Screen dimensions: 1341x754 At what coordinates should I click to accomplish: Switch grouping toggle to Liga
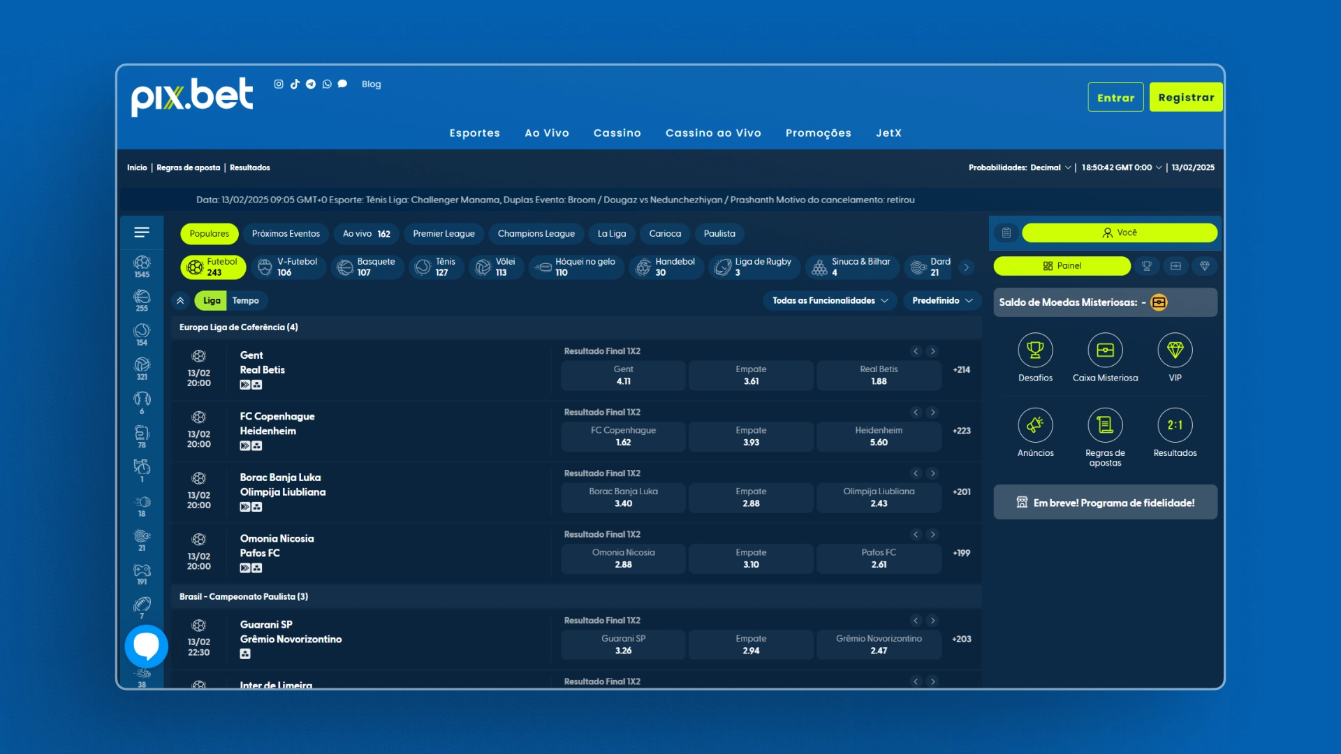pyautogui.click(x=212, y=301)
